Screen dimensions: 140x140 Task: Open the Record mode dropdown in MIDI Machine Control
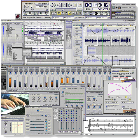point(132,8)
